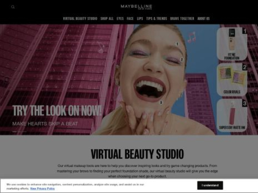Open the Lips menu
This screenshot has height=193, width=258.
(140, 18)
